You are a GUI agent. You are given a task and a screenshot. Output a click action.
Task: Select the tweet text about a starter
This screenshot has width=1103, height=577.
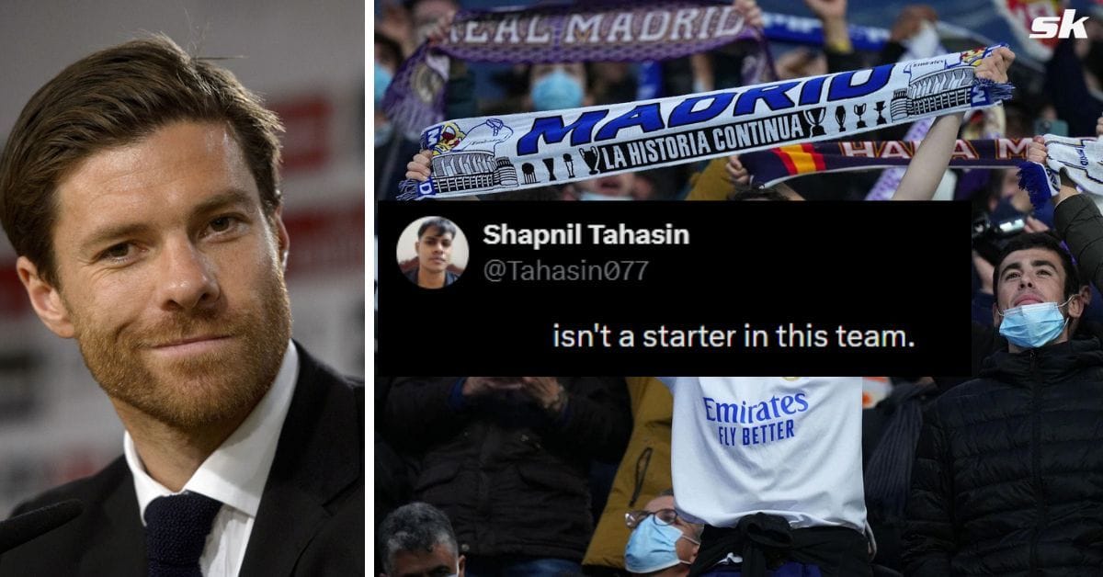coord(733,336)
